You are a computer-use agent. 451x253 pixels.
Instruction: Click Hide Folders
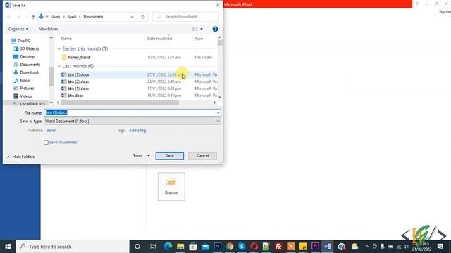[20, 157]
